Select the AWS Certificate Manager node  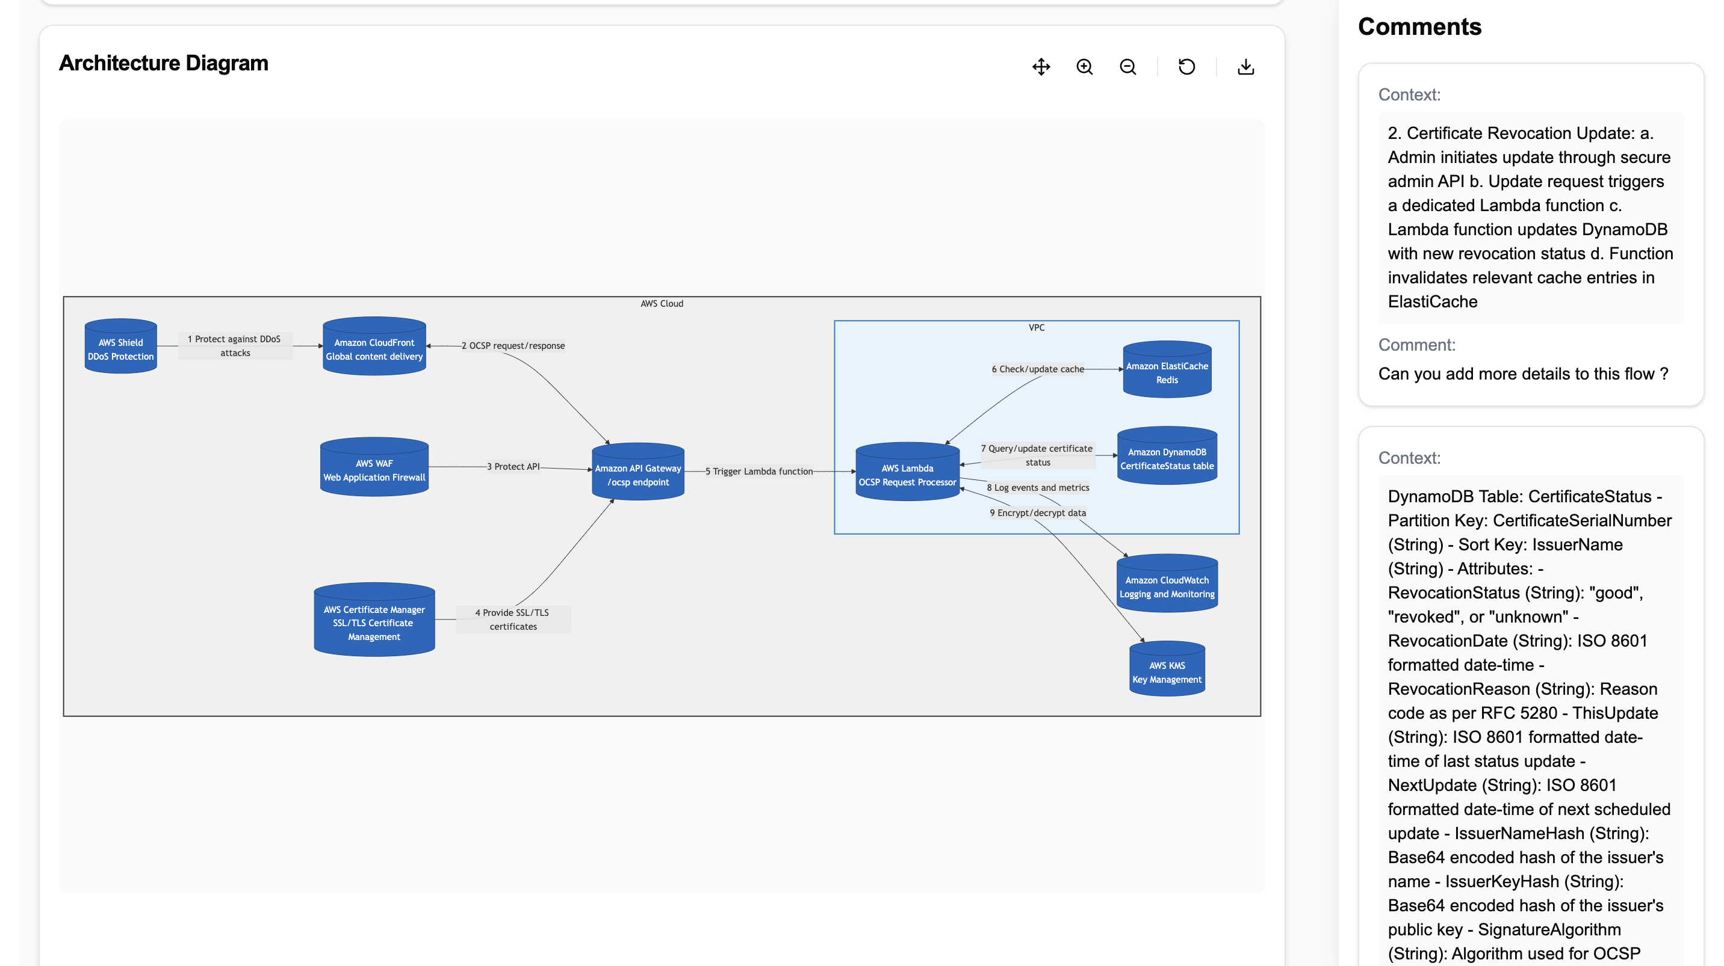click(374, 620)
